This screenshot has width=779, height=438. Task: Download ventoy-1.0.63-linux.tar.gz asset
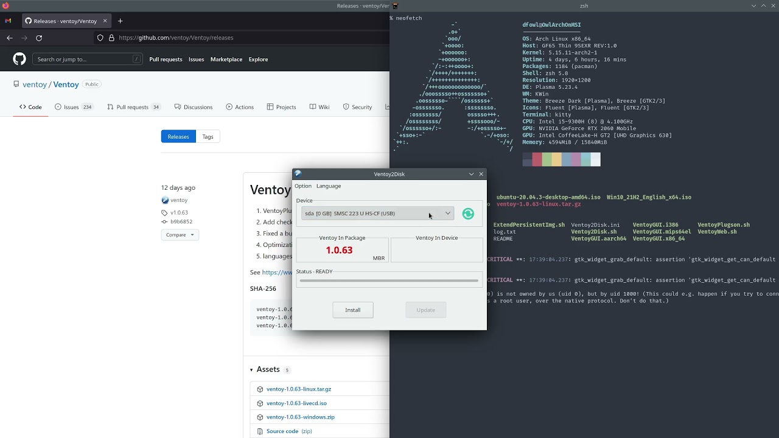299,389
